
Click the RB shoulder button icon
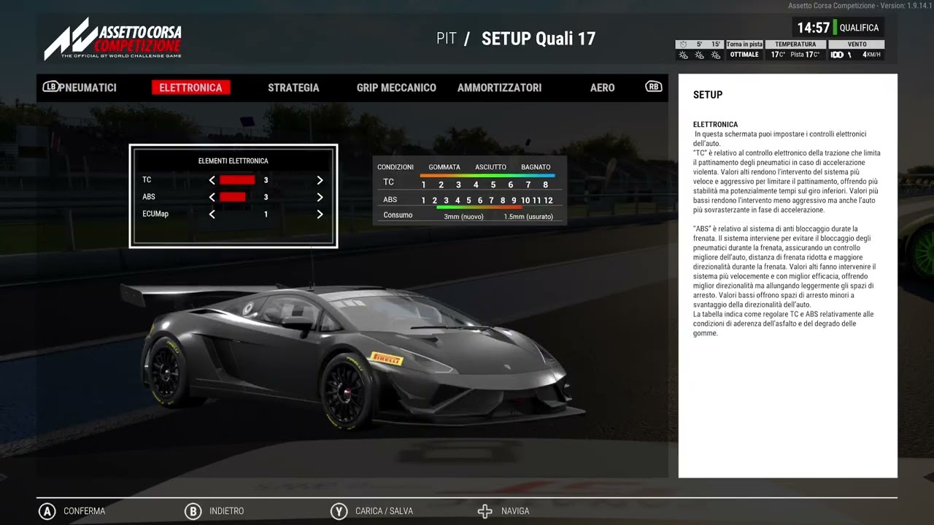(x=653, y=87)
